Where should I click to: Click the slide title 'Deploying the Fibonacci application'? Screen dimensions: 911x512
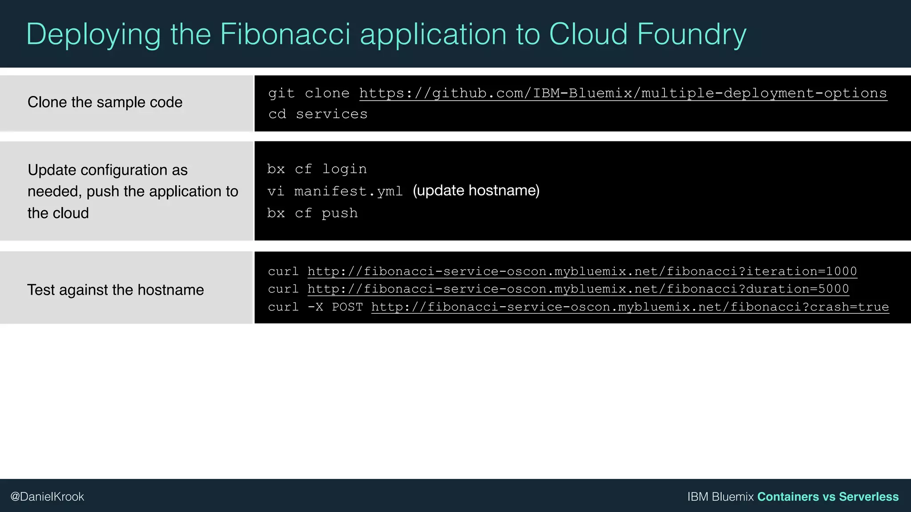[386, 34]
